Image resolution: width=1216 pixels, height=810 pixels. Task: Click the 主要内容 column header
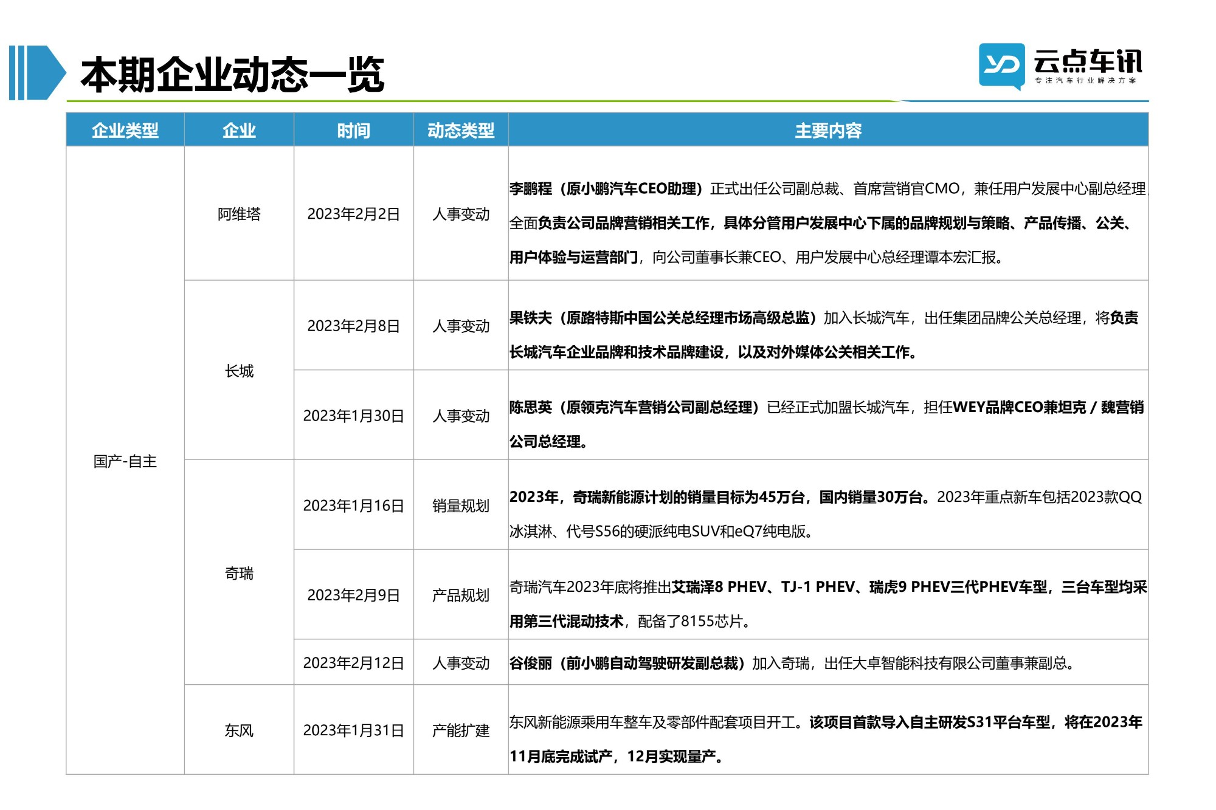(828, 130)
